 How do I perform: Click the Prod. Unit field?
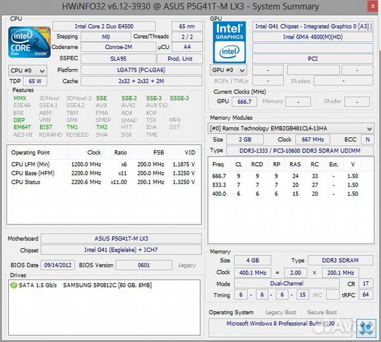tap(180, 59)
